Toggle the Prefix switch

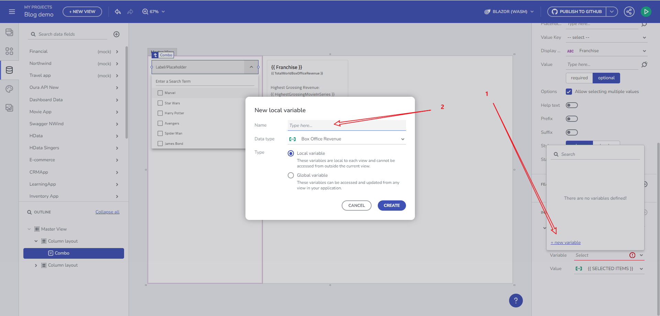(572, 119)
